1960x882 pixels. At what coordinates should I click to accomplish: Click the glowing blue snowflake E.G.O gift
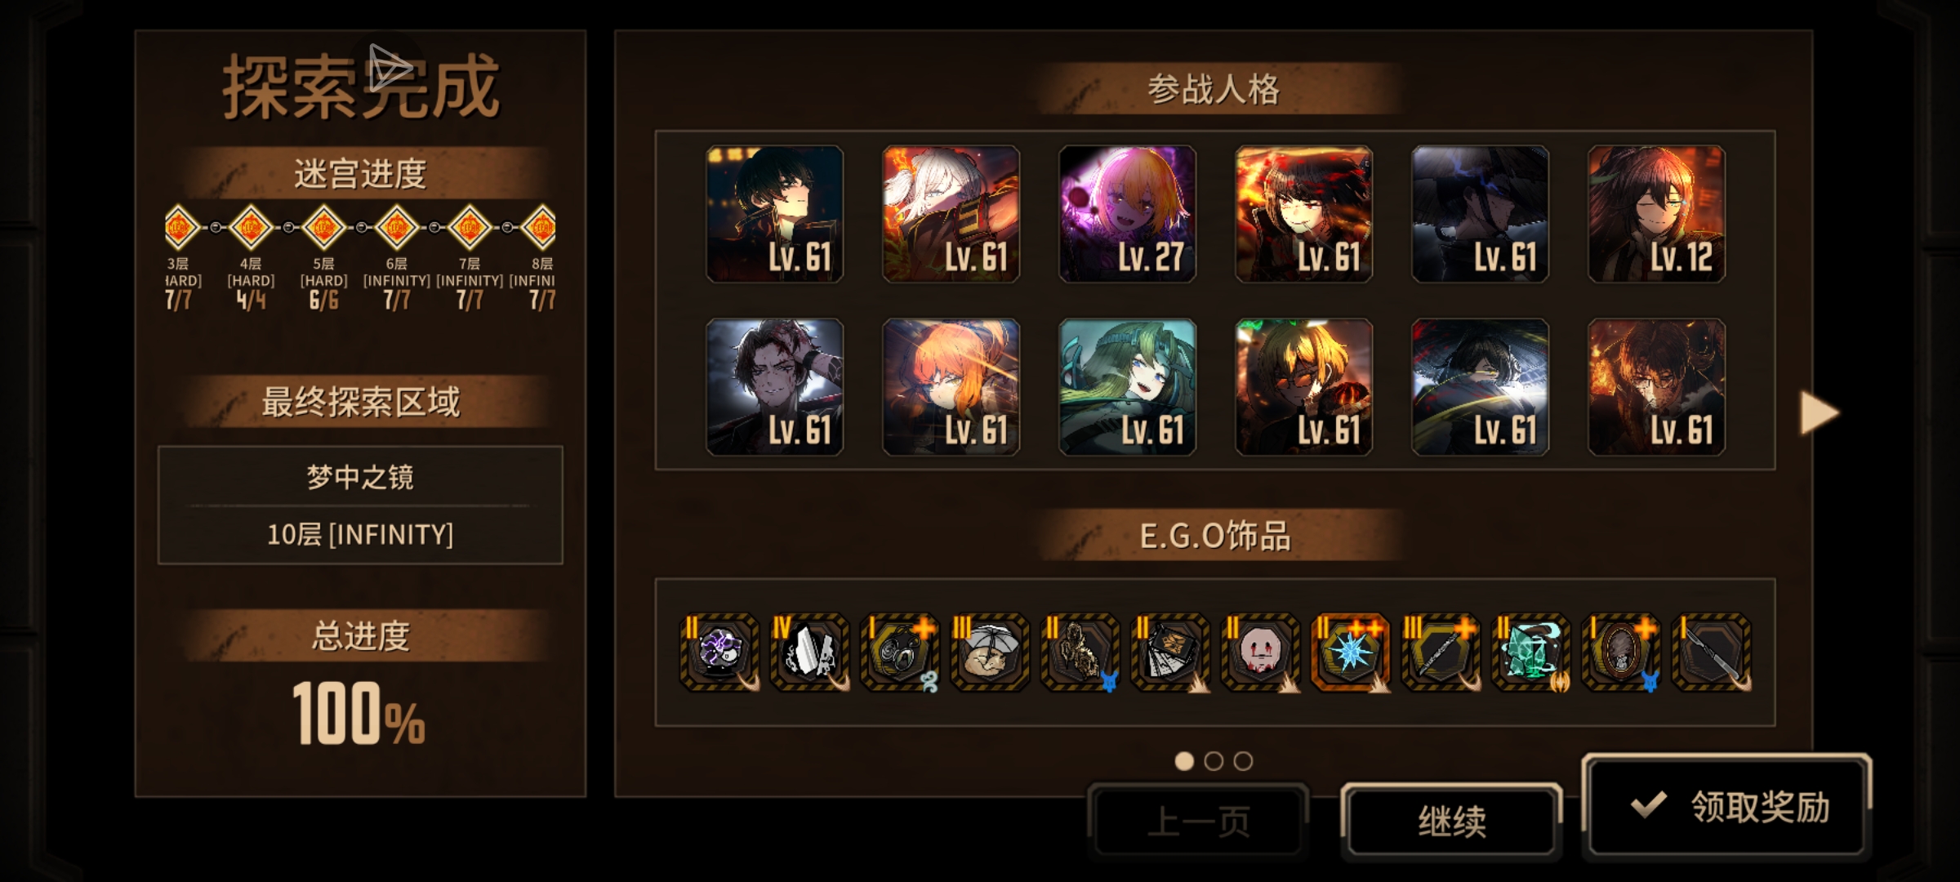(x=1349, y=653)
